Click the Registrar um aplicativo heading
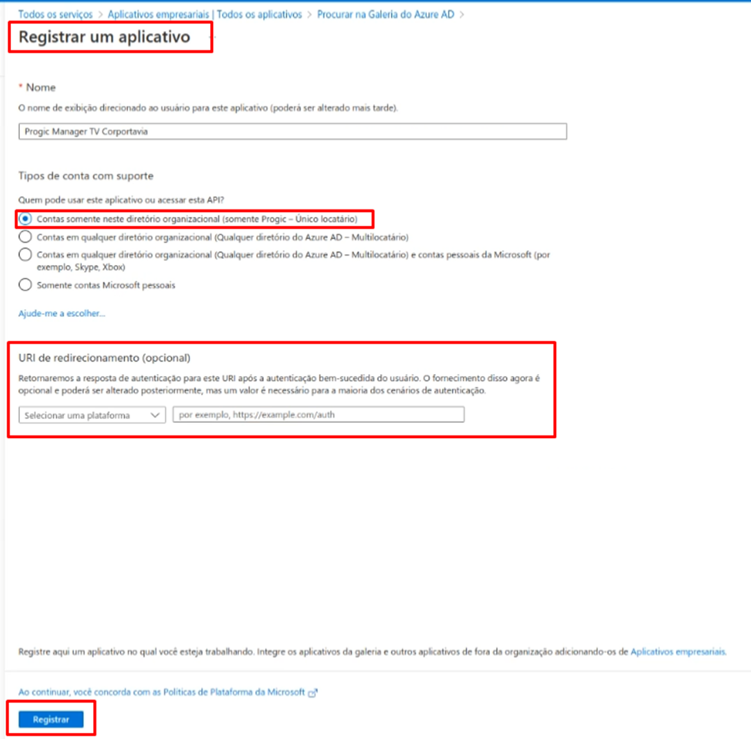 point(105,37)
